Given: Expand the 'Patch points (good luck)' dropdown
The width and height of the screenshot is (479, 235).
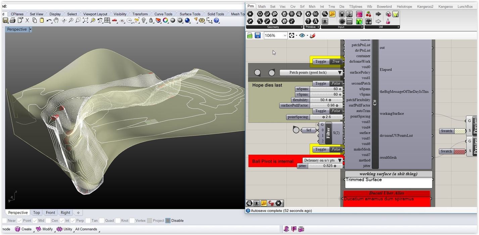Looking at the screenshot, I should [340, 73].
